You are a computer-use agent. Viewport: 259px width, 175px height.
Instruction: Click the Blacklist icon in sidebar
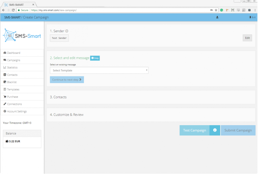[x=5, y=82]
